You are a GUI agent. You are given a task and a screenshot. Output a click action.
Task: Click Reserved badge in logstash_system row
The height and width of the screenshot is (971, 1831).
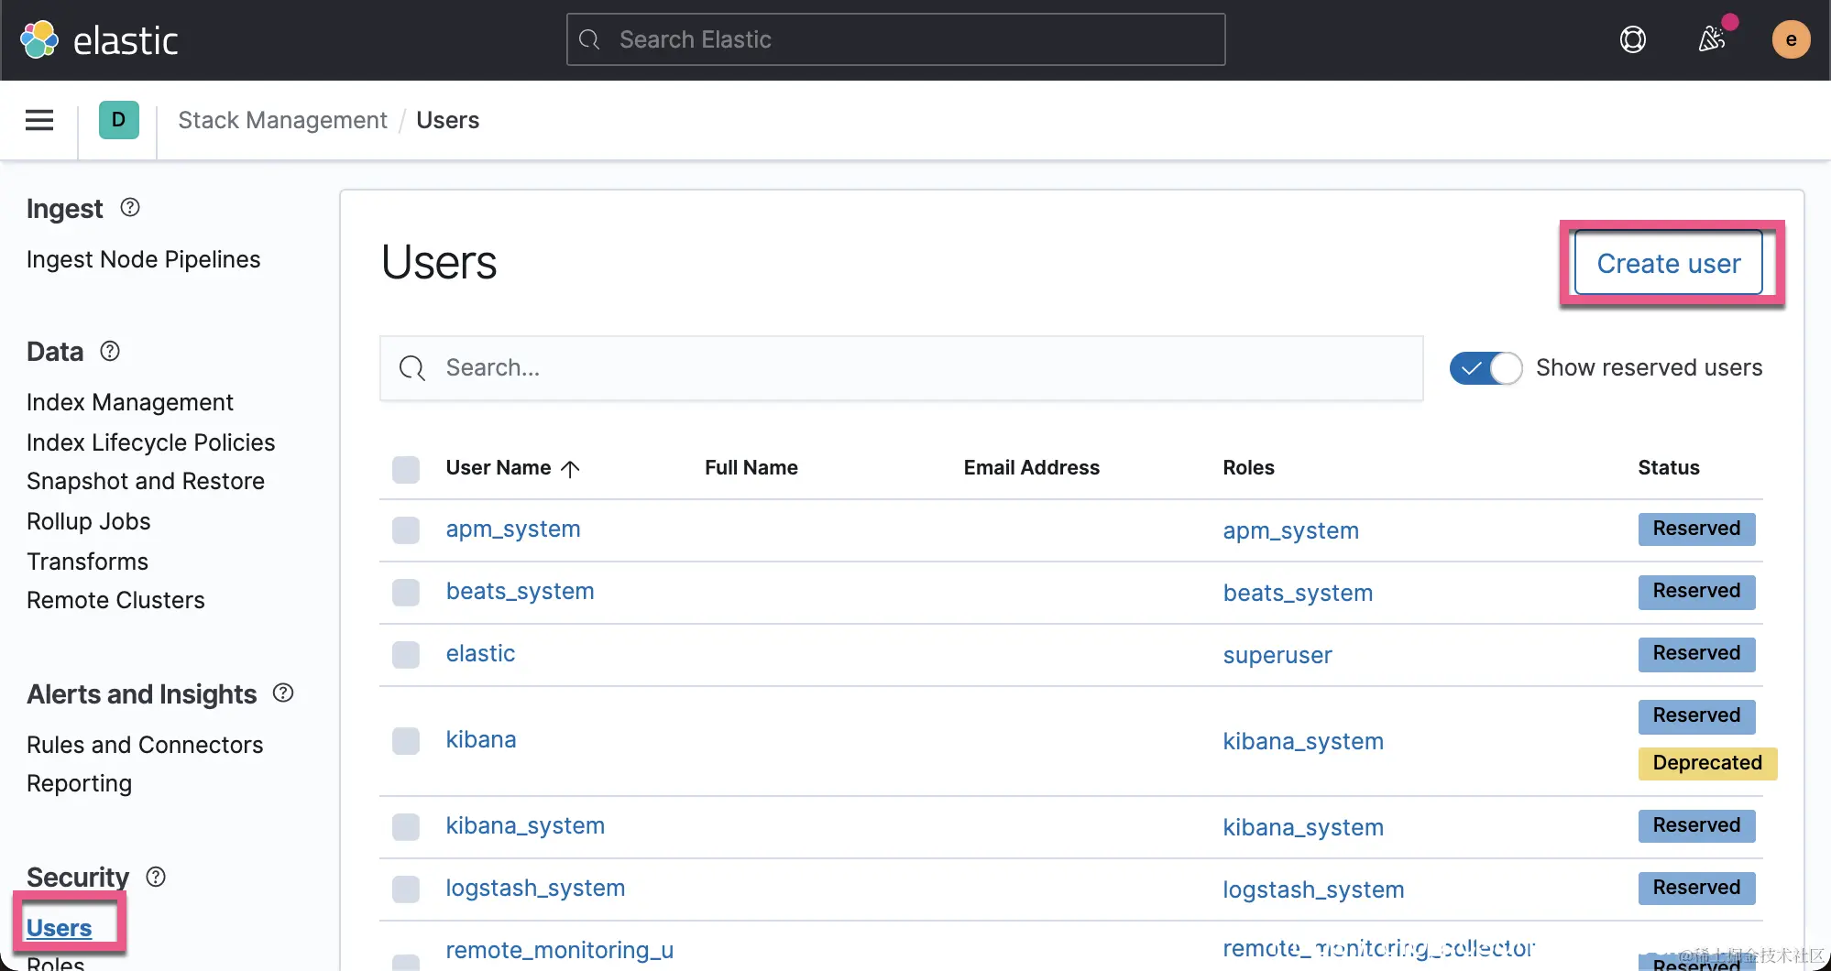click(1697, 888)
